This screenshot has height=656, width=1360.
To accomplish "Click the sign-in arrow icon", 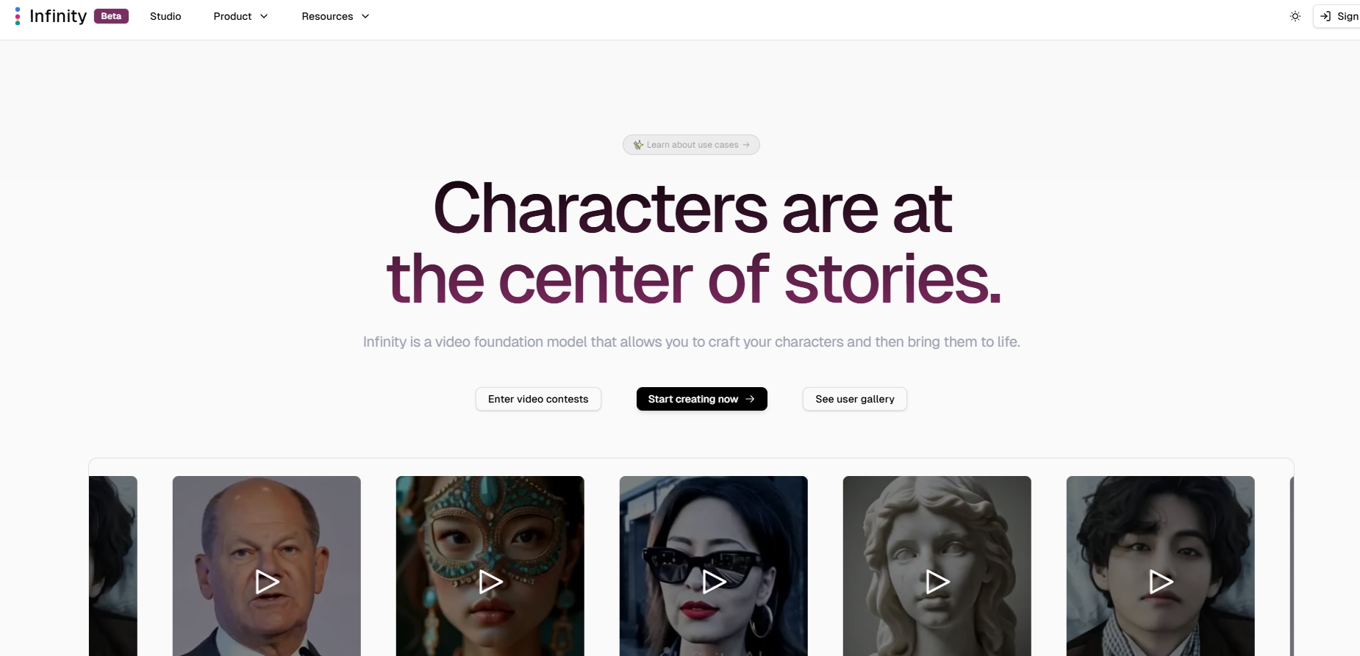I will pyautogui.click(x=1325, y=16).
